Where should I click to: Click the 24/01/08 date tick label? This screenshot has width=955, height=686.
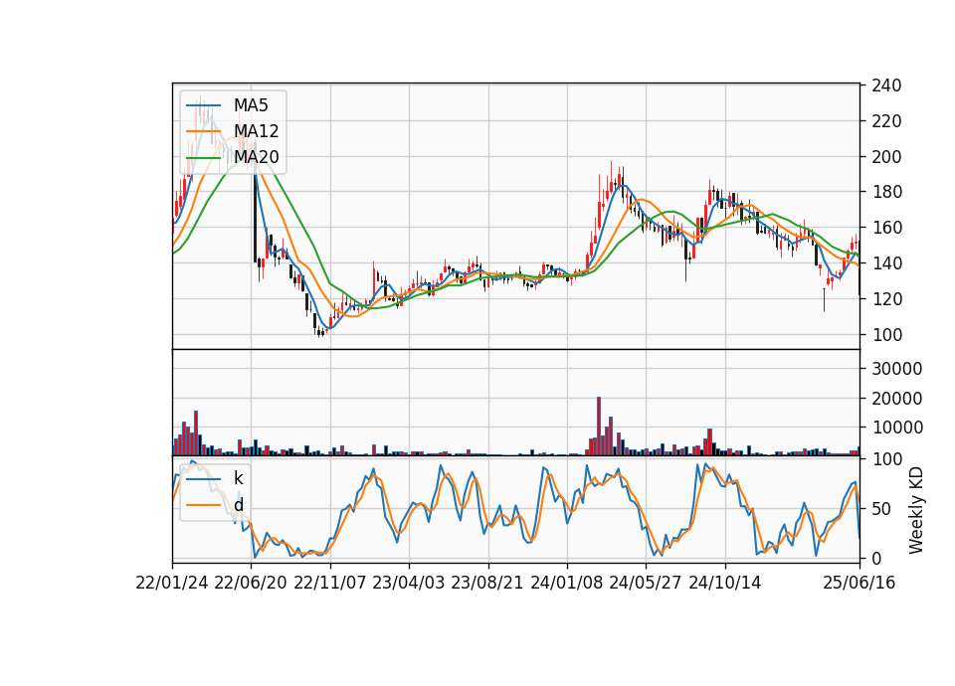pyautogui.click(x=566, y=583)
